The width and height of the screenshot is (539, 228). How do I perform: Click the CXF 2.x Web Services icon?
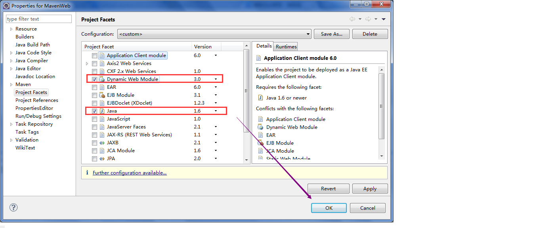(102, 71)
